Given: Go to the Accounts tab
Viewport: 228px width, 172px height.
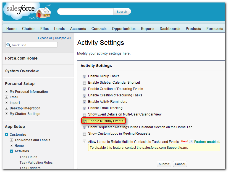Looking at the screenshot, I should pos(78,29).
